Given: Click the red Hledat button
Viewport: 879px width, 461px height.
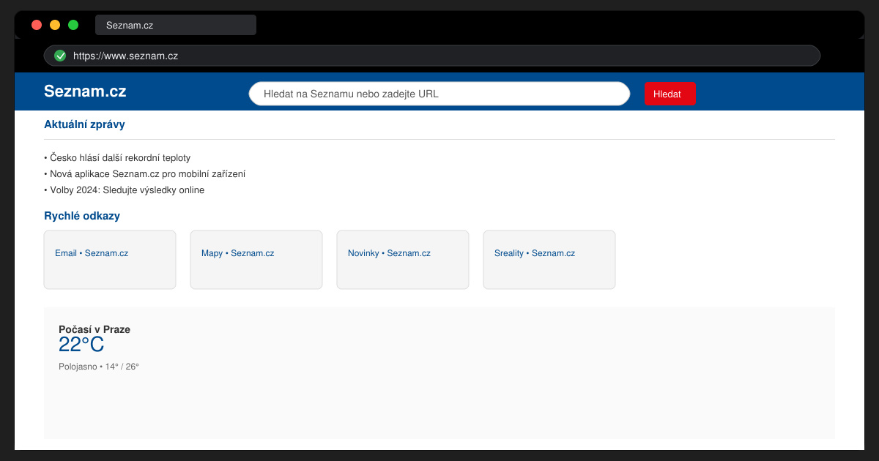Looking at the screenshot, I should [x=670, y=94].
